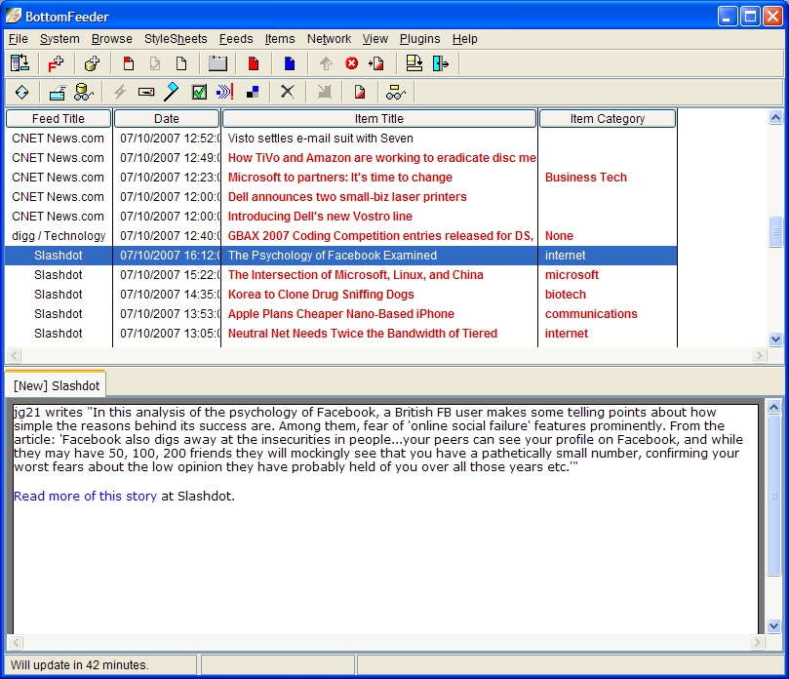Click the blue waves with red exclamation icon

(x=225, y=92)
